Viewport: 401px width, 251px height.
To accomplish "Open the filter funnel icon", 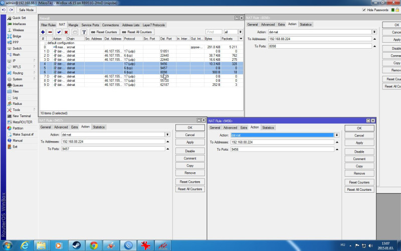I will click(84, 32).
